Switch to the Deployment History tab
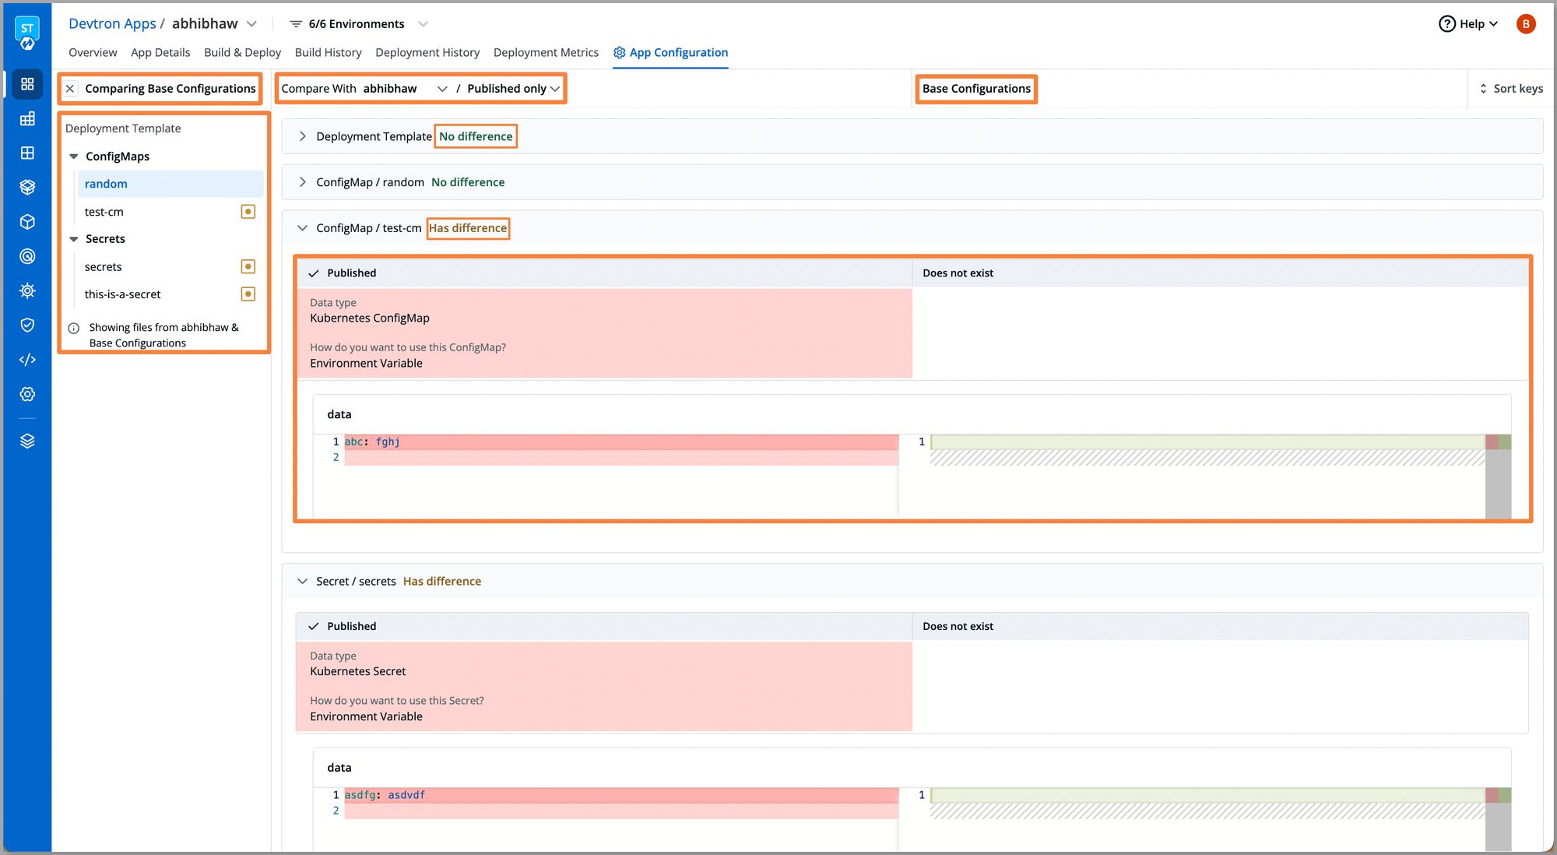The image size is (1557, 855). [427, 52]
